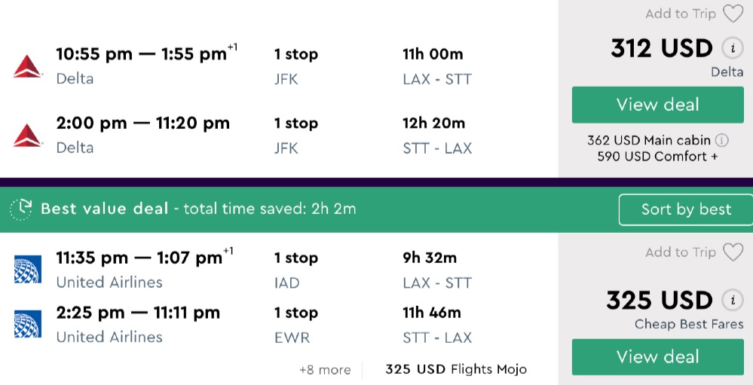Click the info icon beside 312 USD
Viewport: 753px width, 385px height.
click(731, 49)
